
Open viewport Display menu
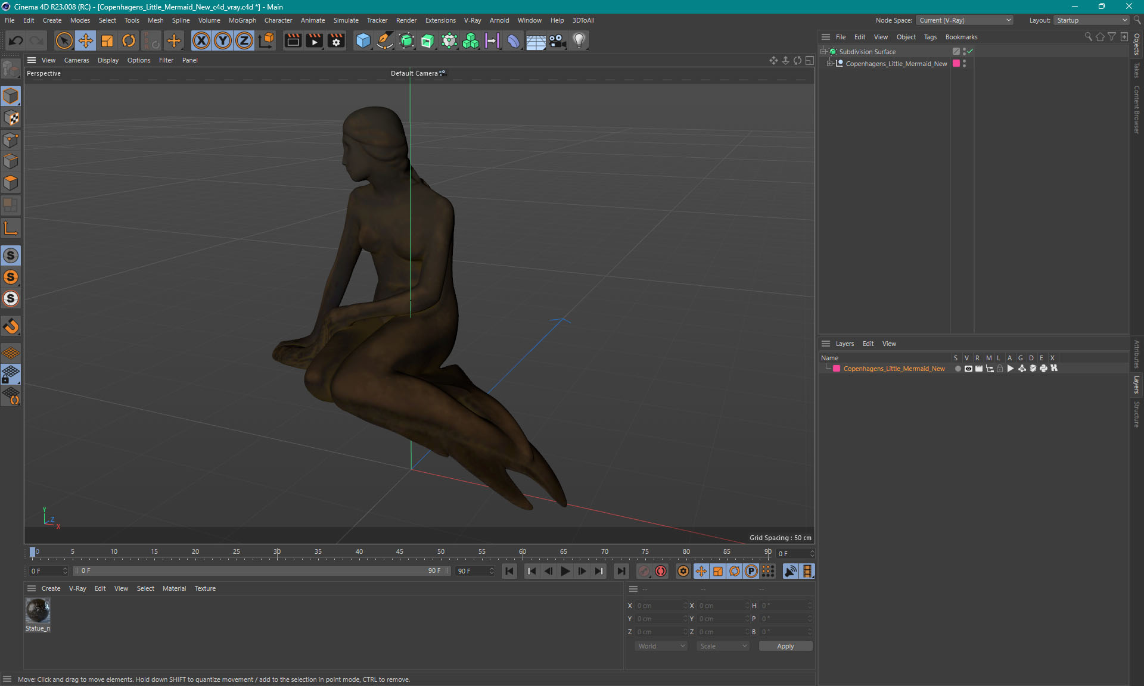[x=108, y=60]
